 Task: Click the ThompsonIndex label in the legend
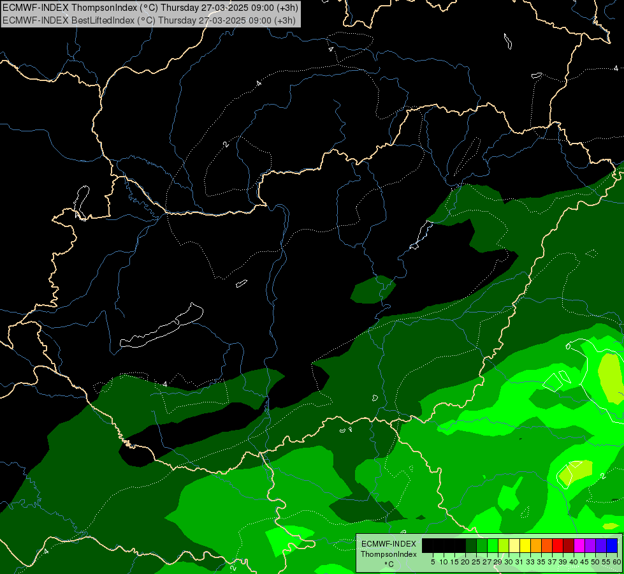click(389, 554)
